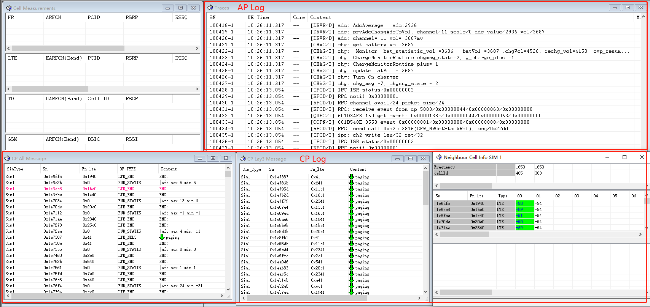Click the paging arrow in the LTE_NEL3 row
650x307 pixels.
[162, 237]
